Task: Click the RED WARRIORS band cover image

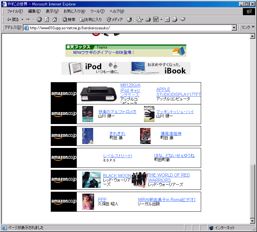Action: [x=140, y=180]
